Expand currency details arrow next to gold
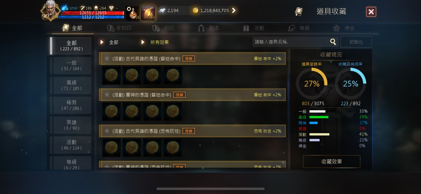 (x=234, y=11)
